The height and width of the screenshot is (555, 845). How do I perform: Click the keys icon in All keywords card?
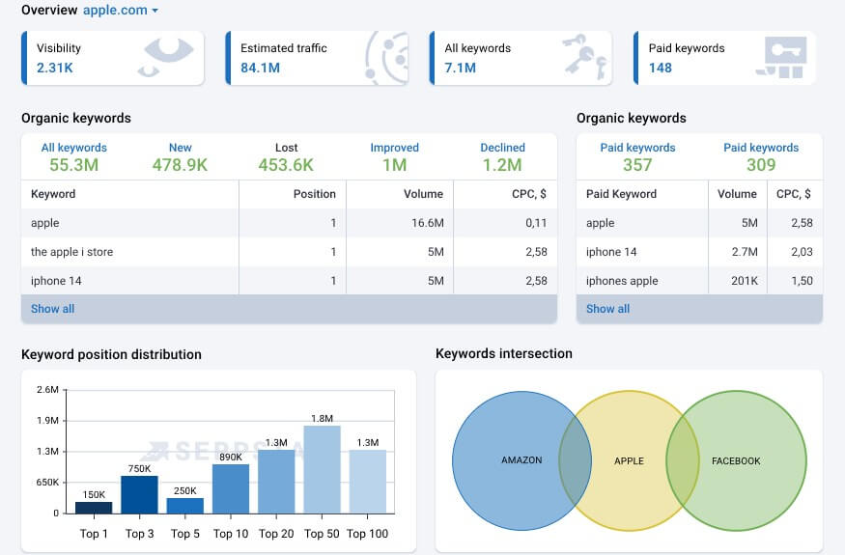point(584,57)
